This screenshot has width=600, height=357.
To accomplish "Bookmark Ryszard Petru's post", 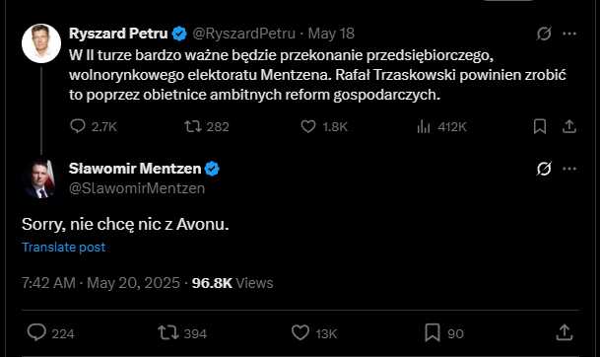I will [x=540, y=126].
